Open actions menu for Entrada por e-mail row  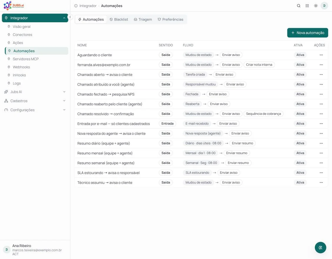321,124
